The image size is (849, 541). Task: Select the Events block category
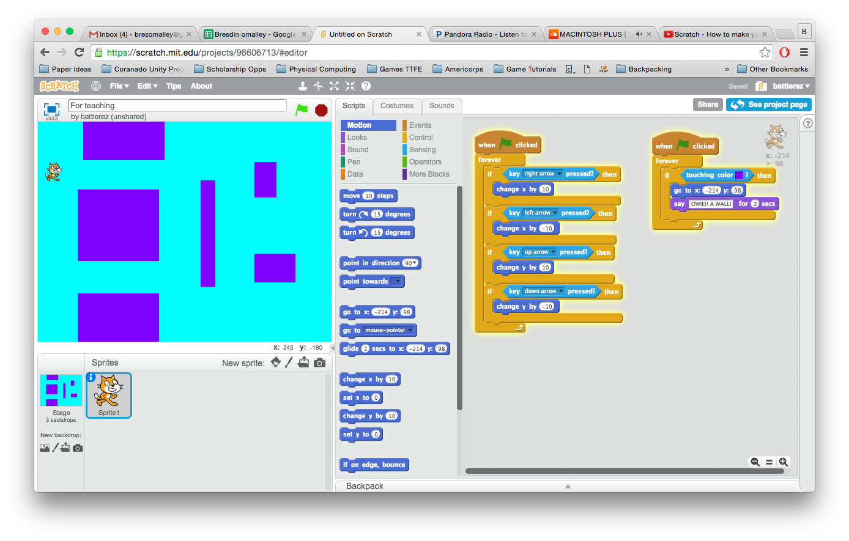pyautogui.click(x=420, y=125)
